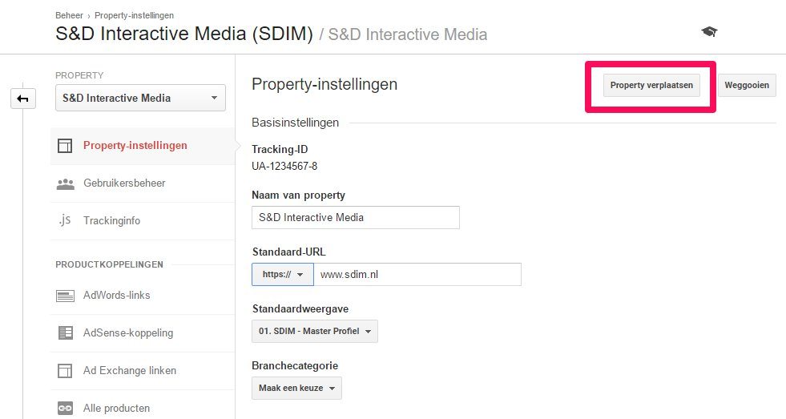Open Gebruikersbeheer in the sidebar
Screen dimensions: 786x419
tap(143, 183)
